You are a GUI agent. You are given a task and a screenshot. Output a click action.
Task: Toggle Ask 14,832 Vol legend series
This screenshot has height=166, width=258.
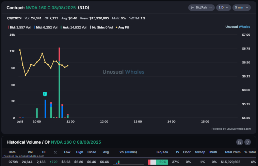[74, 27]
